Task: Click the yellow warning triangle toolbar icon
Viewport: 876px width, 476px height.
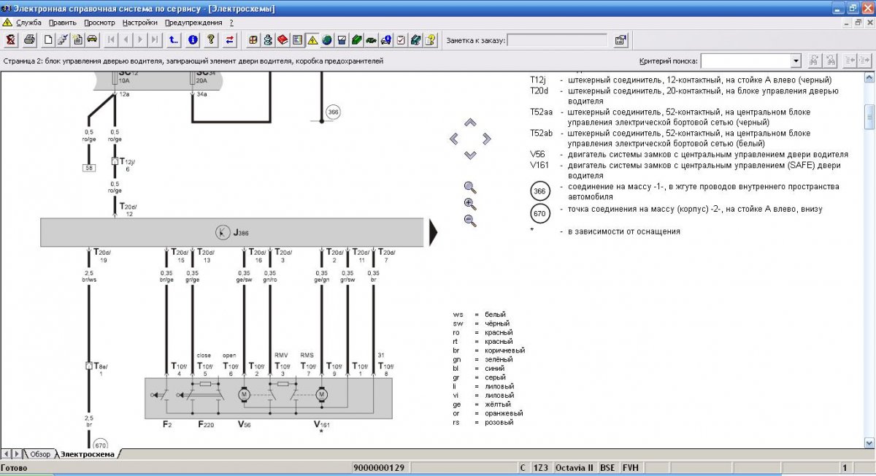Action: [312, 39]
